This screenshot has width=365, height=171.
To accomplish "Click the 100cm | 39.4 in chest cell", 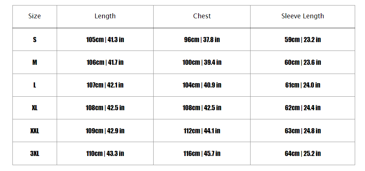I will tap(202, 63).
